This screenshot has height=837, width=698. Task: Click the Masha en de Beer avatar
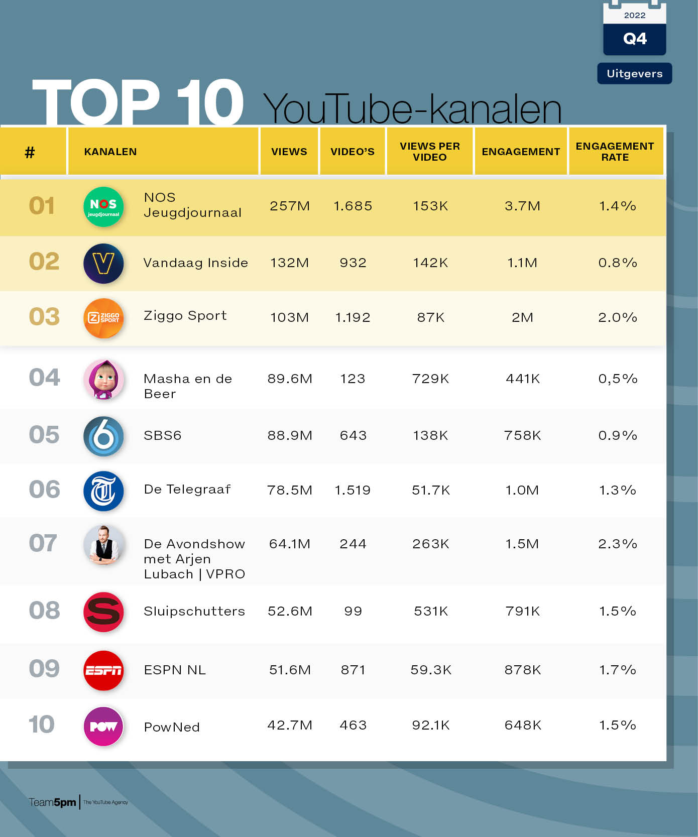point(103,380)
